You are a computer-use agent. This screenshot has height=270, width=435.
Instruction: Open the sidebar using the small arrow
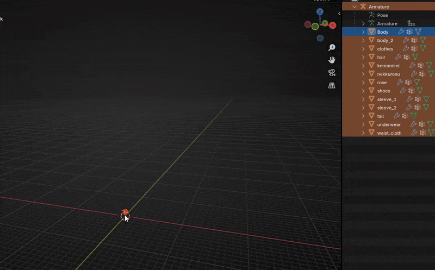[339, 13]
